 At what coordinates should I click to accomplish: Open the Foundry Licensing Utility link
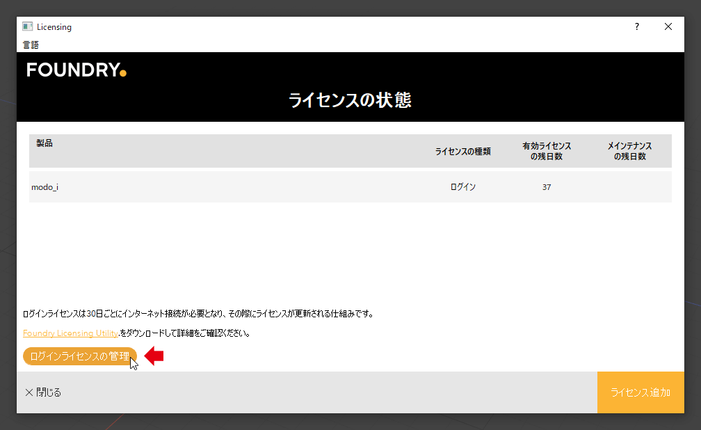tap(70, 333)
